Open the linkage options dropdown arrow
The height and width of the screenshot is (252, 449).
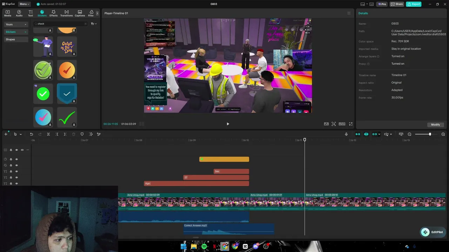point(379,134)
